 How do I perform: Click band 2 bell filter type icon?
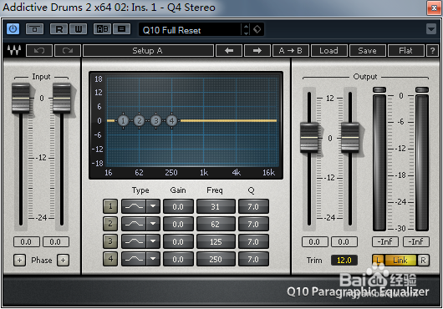point(134,224)
